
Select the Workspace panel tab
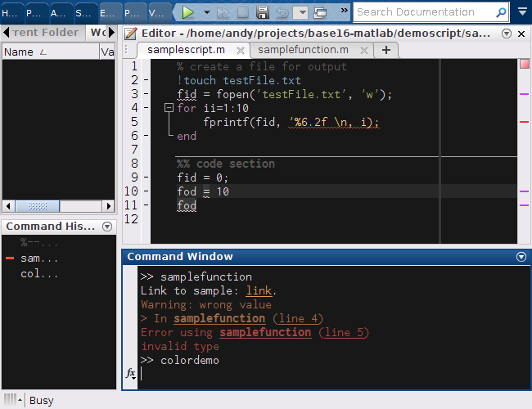point(97,33)
